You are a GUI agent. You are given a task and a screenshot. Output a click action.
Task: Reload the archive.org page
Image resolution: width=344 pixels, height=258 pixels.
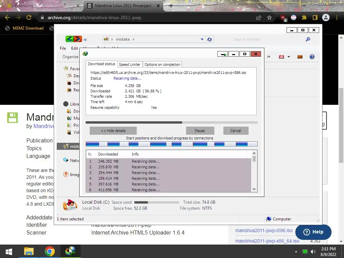pyautogui.click(x=29, y=17)
